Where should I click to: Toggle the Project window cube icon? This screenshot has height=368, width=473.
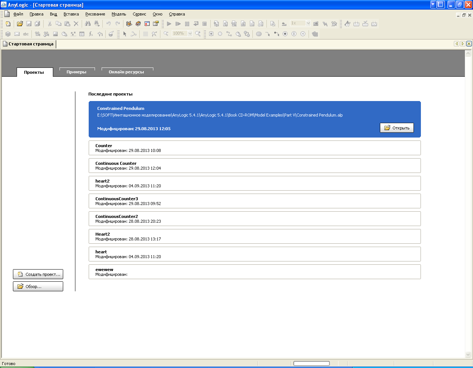tap(129, 24)
